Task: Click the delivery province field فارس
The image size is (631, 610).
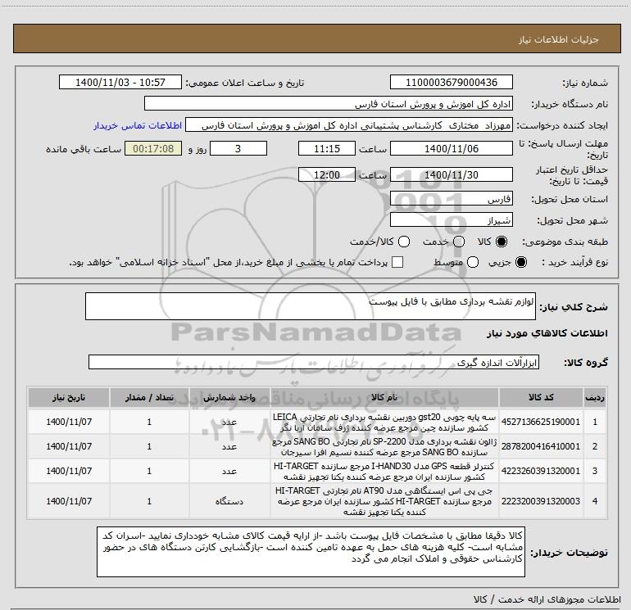Action: 451,199
